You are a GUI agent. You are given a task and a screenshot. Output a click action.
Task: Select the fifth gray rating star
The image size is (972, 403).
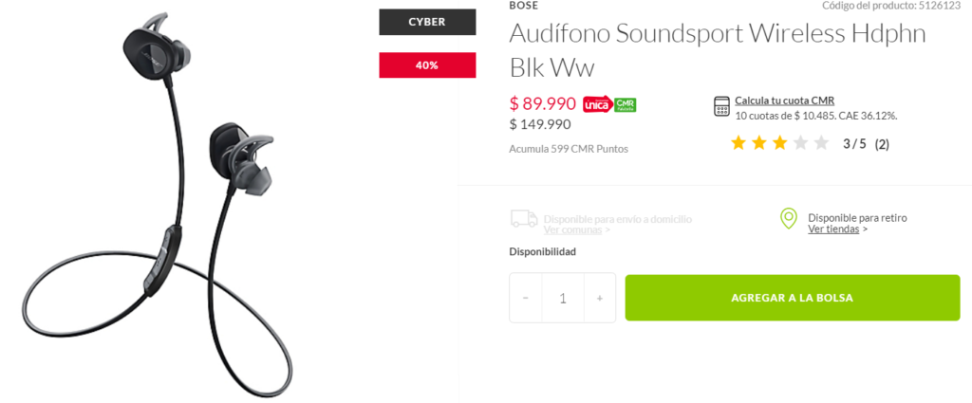point(821,143)
